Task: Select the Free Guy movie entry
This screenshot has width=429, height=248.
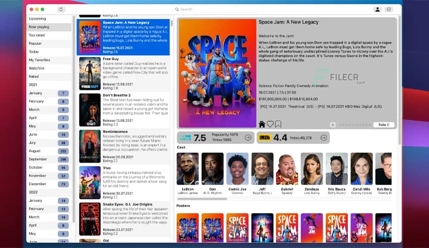Action: 123,73
